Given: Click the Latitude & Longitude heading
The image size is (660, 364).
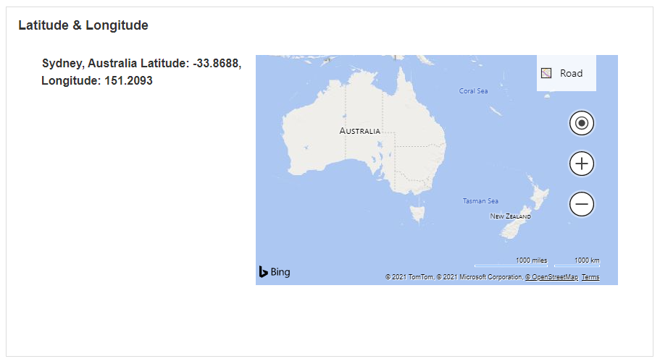Looking at the screenshot, I should 83,25.
